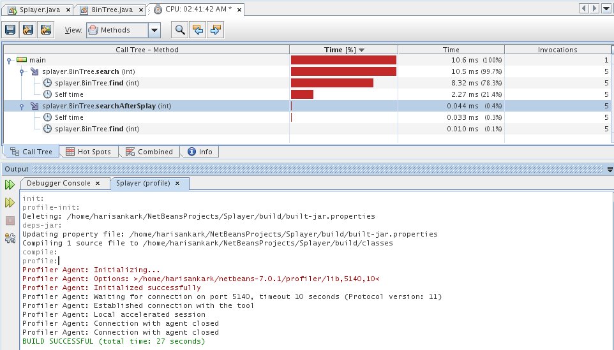Image resolution: width=614 pixels, height=350 pixels.
Task: Select the Methods view combo box
Action: coord(123,30)
